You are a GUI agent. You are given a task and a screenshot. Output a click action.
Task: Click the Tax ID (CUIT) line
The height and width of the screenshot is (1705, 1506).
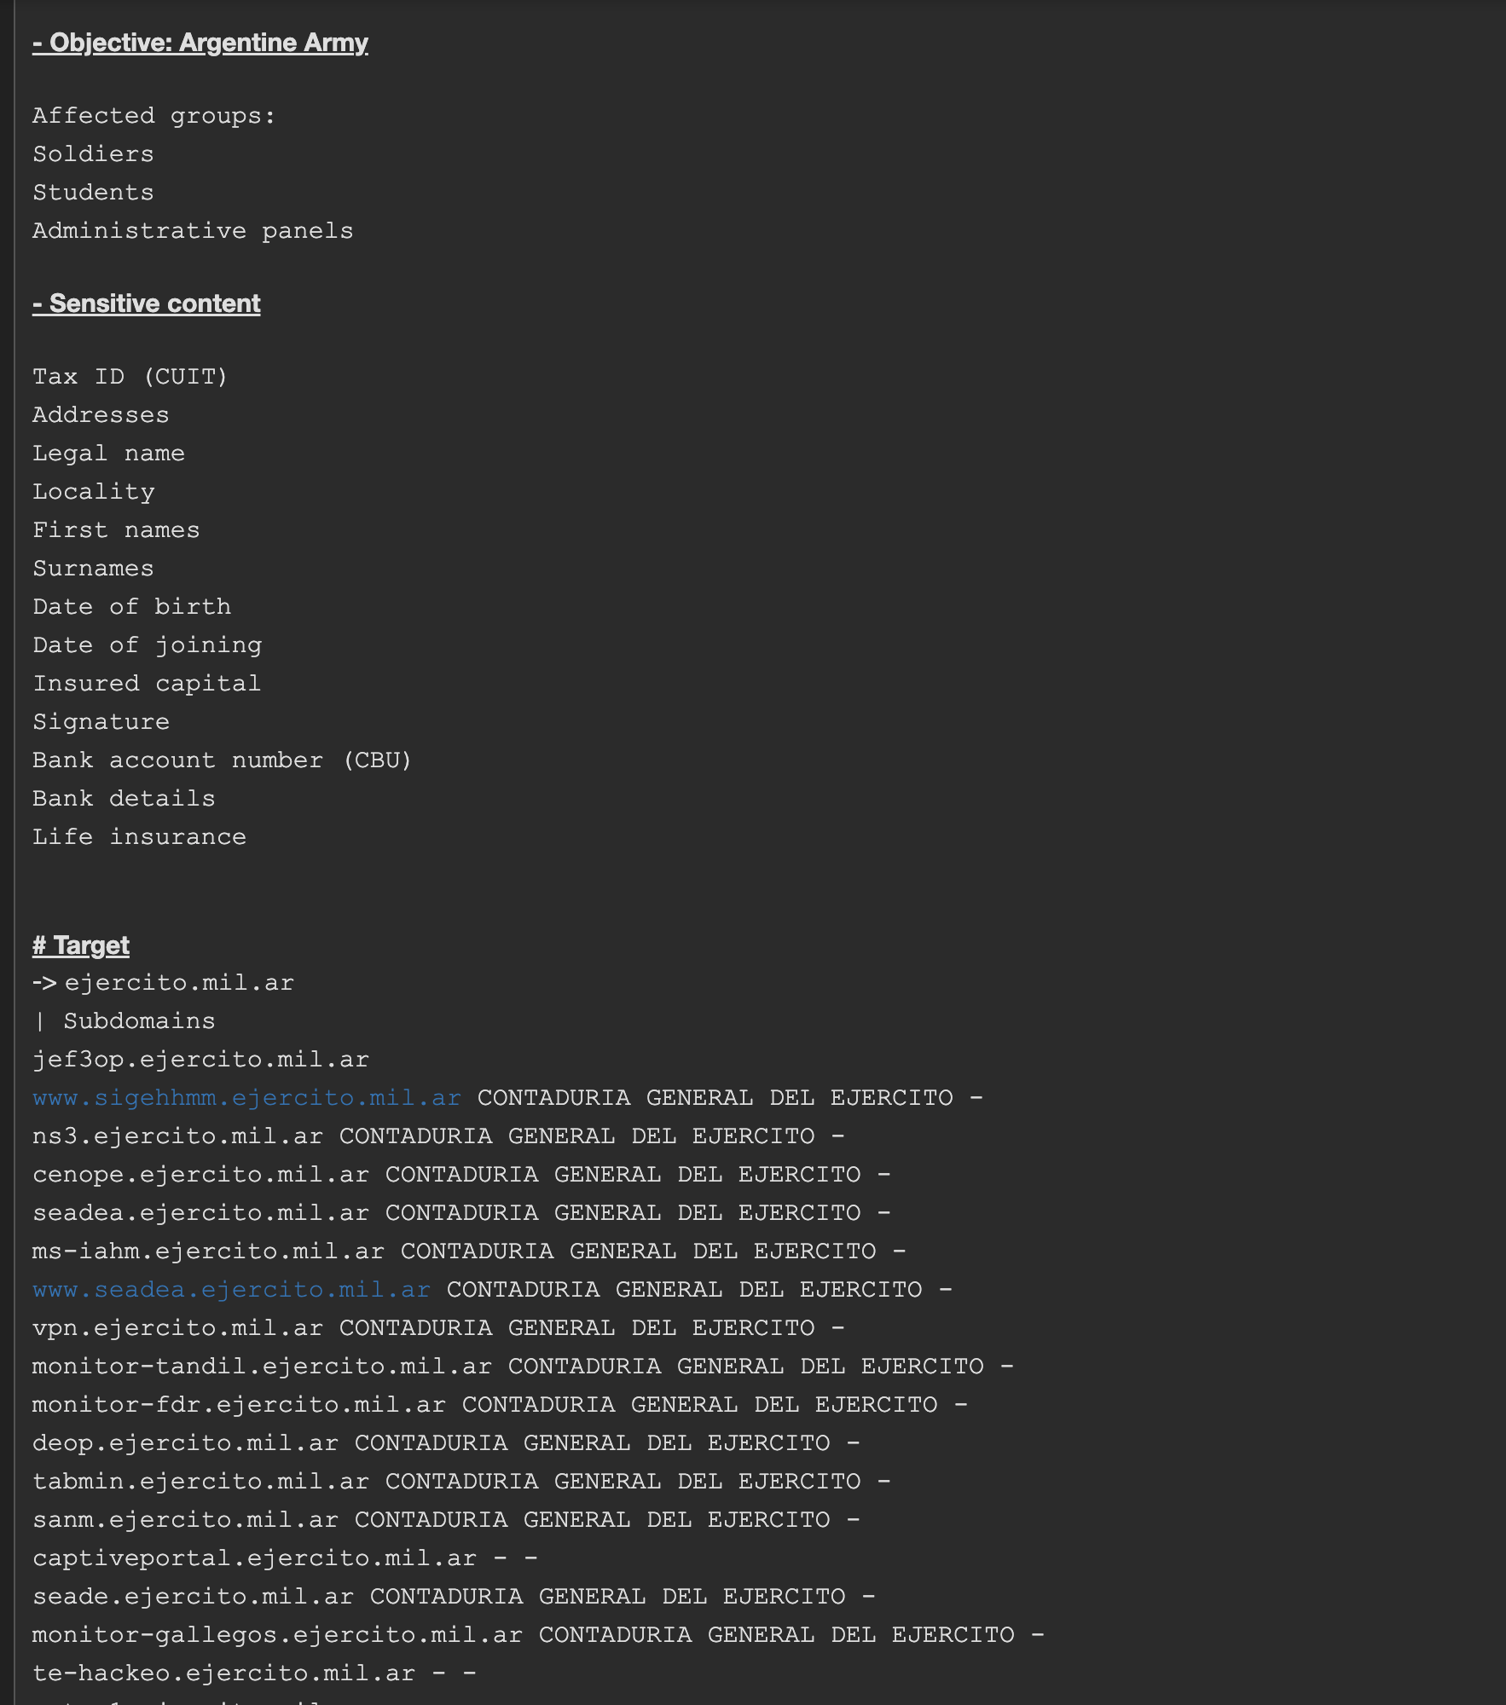pyautogui.click(x=130, y=376)
